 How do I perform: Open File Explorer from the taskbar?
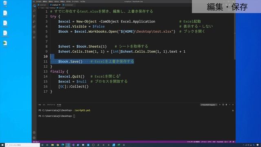(x=53, y=145)
